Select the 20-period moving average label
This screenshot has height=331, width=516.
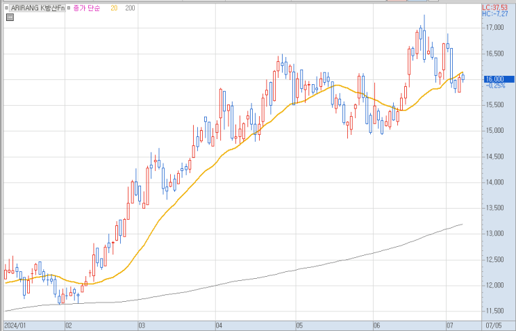click(114, 8)
